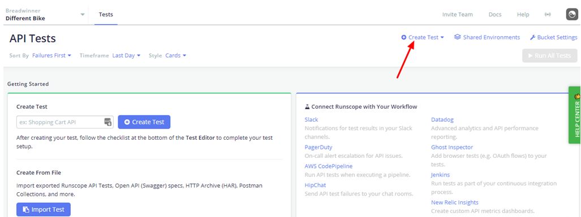
Task: Open the Help menu item
Action: tap(523, 15)
